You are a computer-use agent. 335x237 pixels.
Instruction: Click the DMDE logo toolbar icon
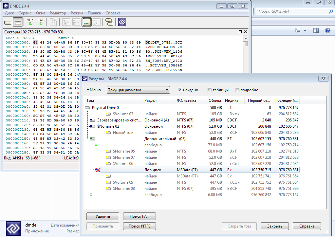pyautogui.click(x=122, y=22)
